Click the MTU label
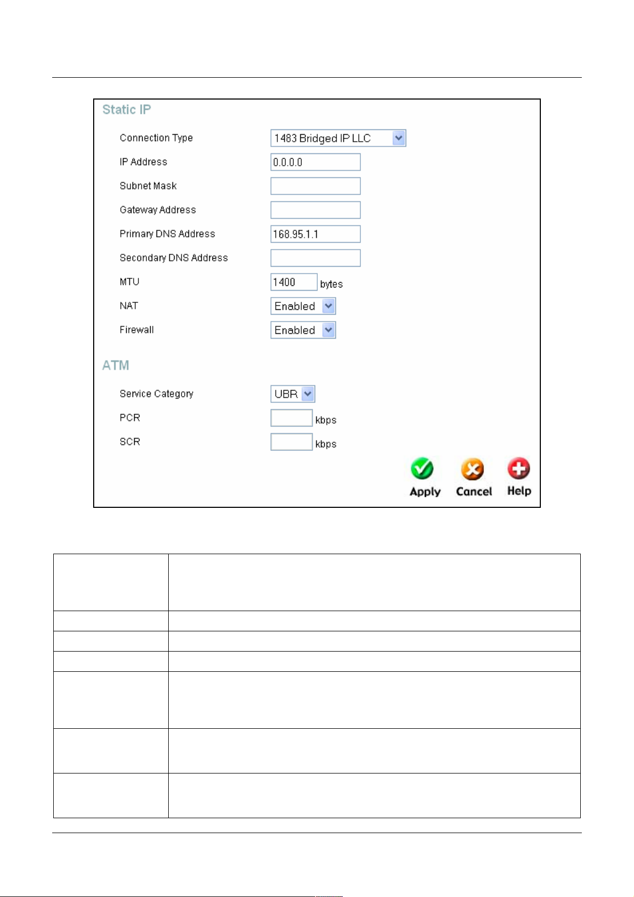The image size is (634, 897). click(x=129, y=282)
